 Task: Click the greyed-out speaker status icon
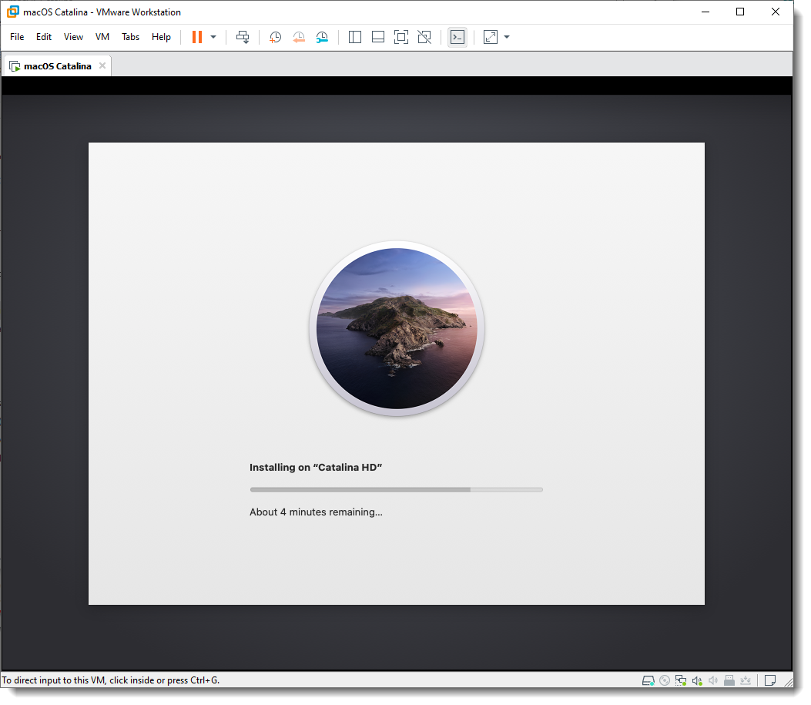click(713, 681)
